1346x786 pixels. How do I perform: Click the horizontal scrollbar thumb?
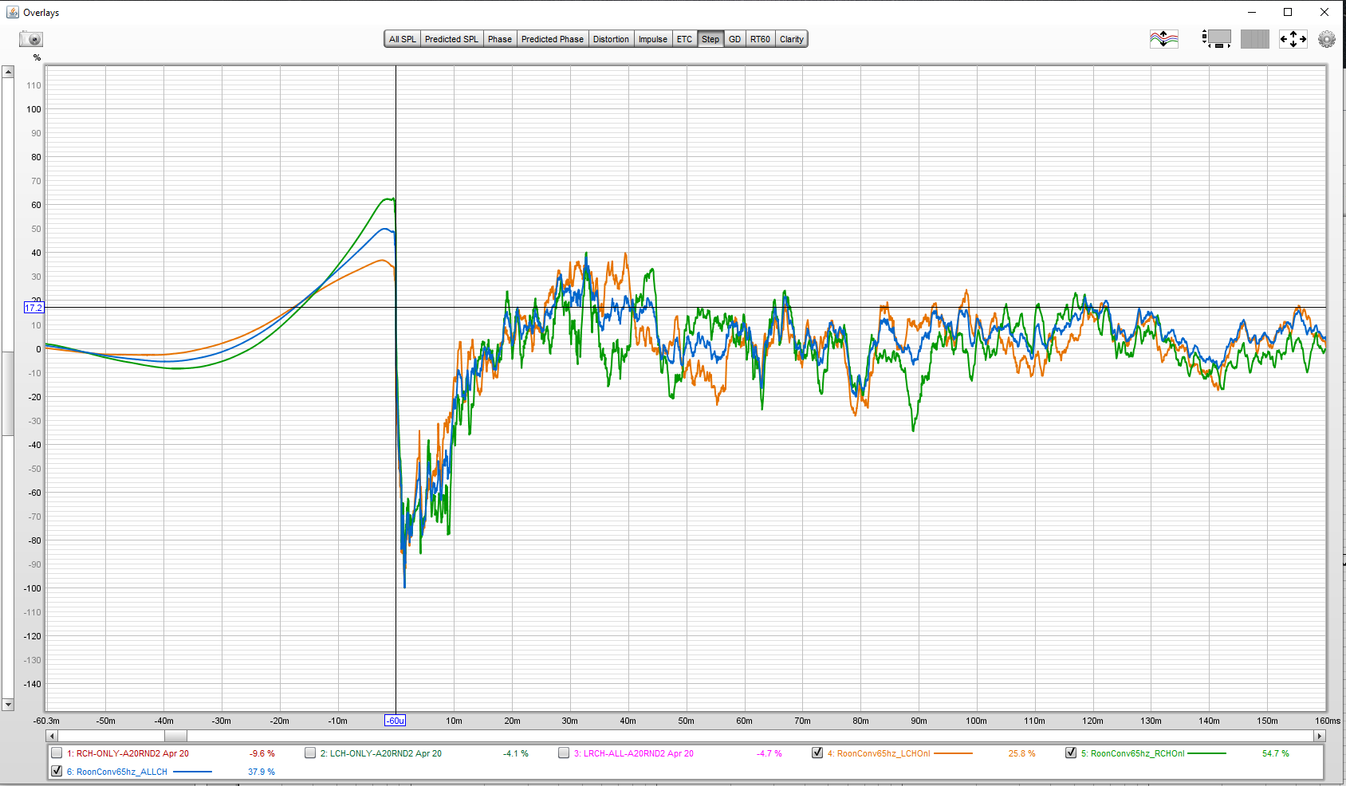[x=175, y=736]
